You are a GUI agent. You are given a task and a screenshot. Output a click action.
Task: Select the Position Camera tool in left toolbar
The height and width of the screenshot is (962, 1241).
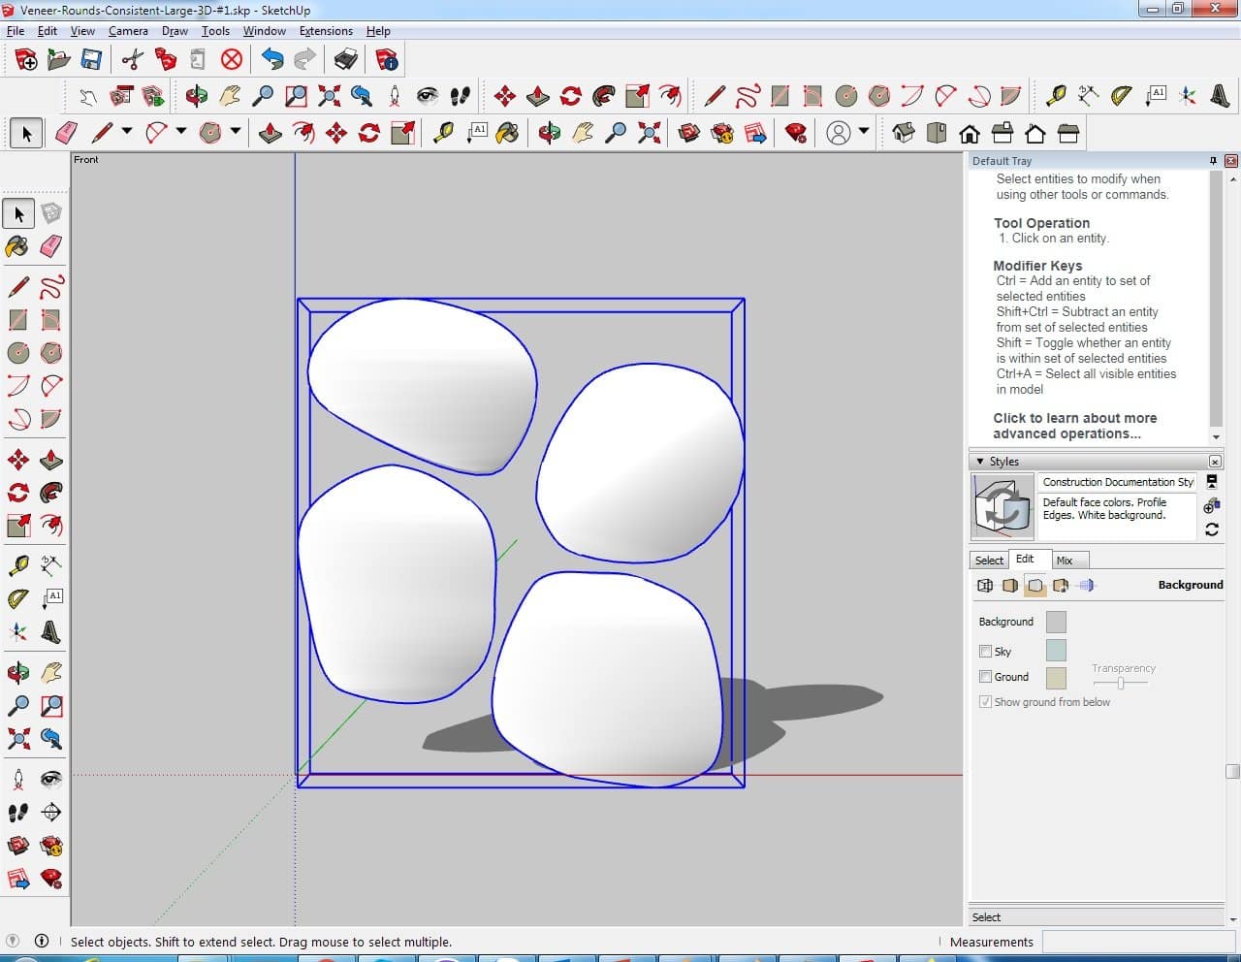click(x=18, y=779)
